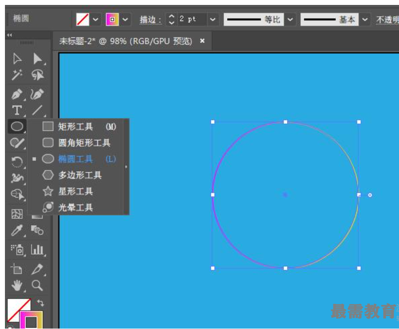Collapse the tools panel double-arrow
399x329 pixels.
point(10,35)
